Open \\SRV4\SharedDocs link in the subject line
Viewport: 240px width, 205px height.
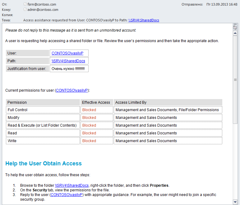click(144, 20)
